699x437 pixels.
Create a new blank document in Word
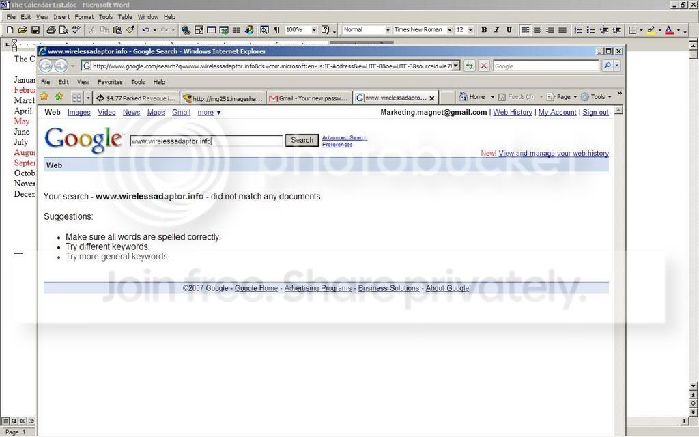[x=10, y=30]
